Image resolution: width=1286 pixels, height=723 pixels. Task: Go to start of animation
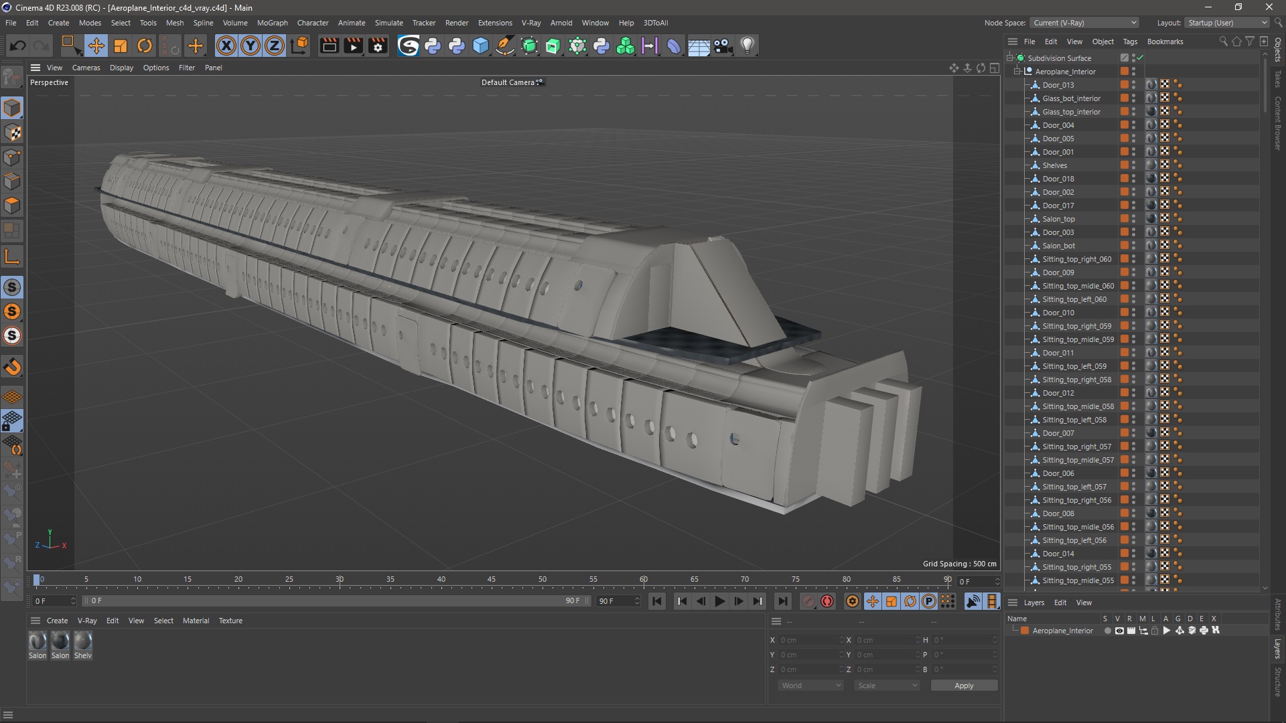tap(657, 601)
